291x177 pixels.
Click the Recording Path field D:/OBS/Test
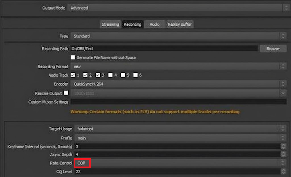pos(164,49)
